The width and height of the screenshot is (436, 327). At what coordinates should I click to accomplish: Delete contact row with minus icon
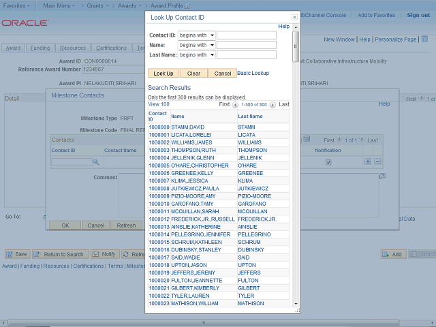(377, 161)
